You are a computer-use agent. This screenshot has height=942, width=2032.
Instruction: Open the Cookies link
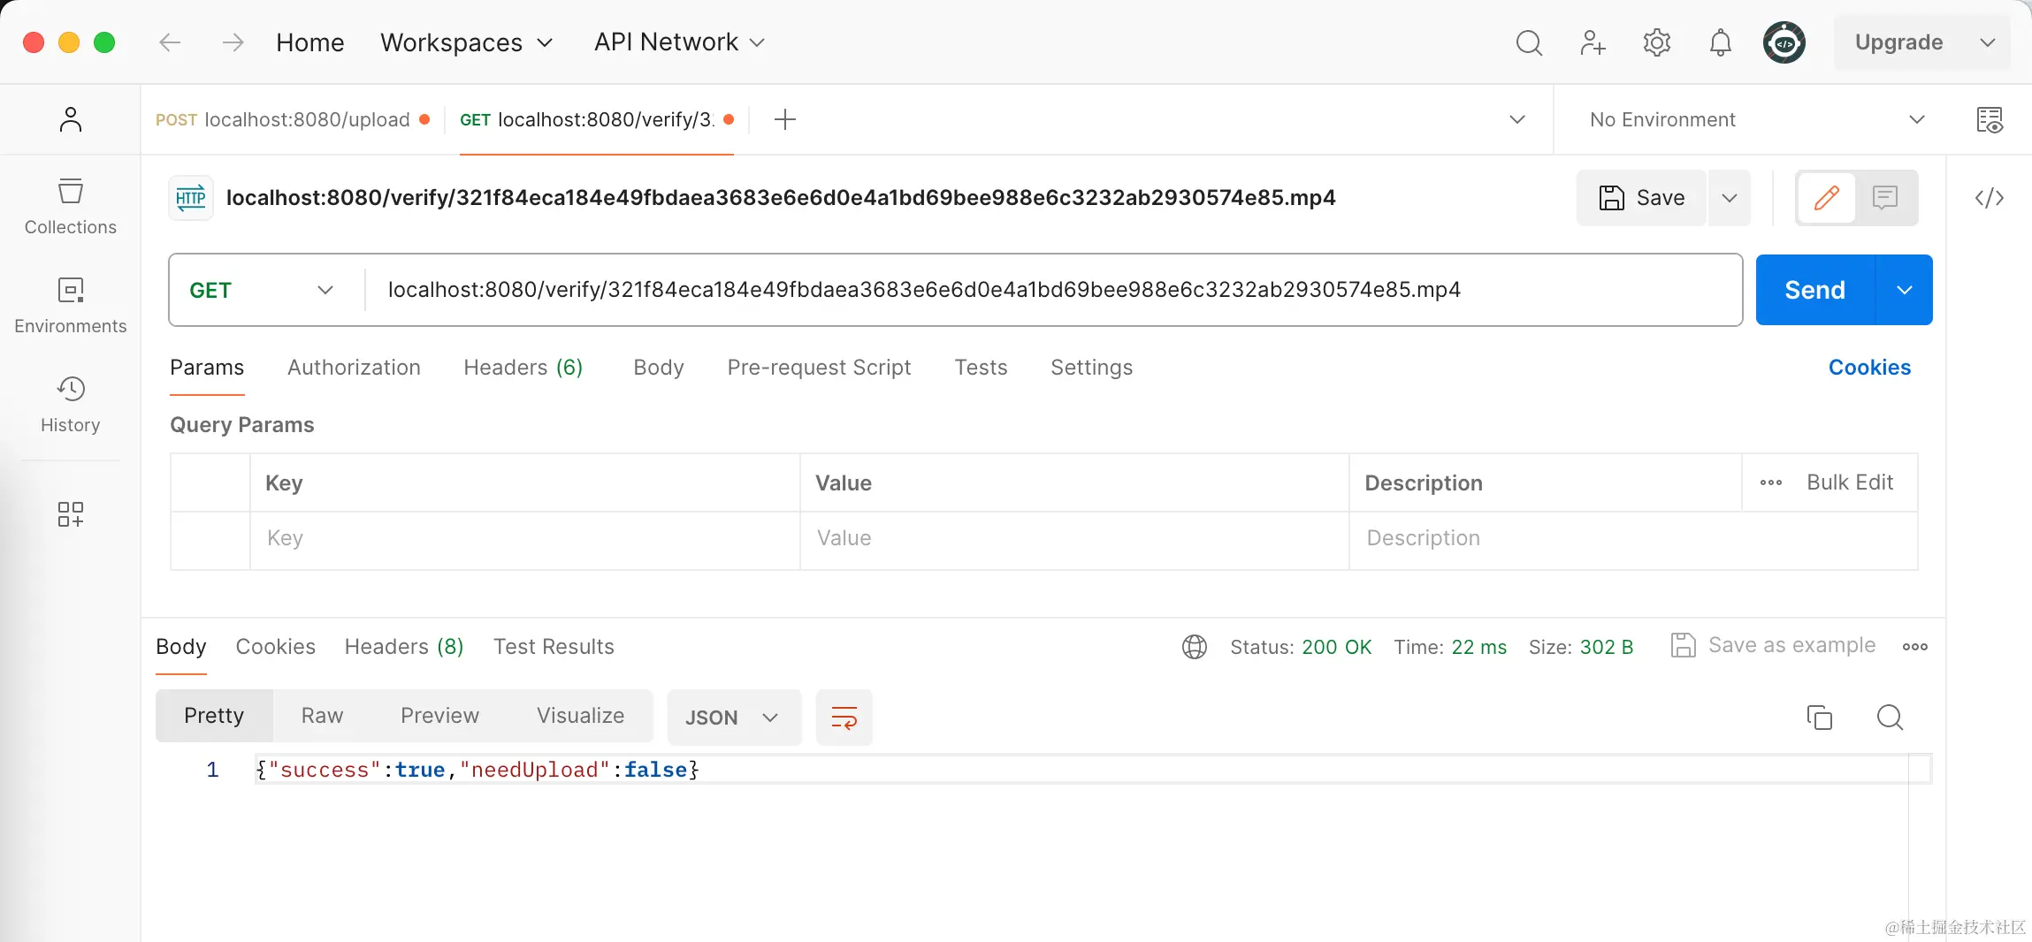(1869, 368)
